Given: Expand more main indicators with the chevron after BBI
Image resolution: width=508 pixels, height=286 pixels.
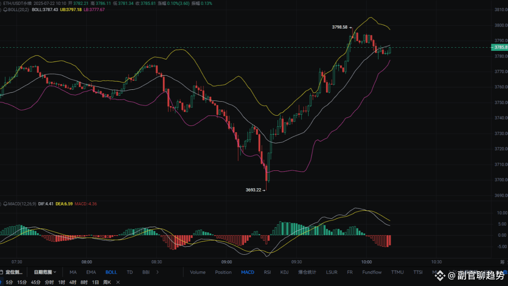Looking at the screenshot, I should 158,272.
